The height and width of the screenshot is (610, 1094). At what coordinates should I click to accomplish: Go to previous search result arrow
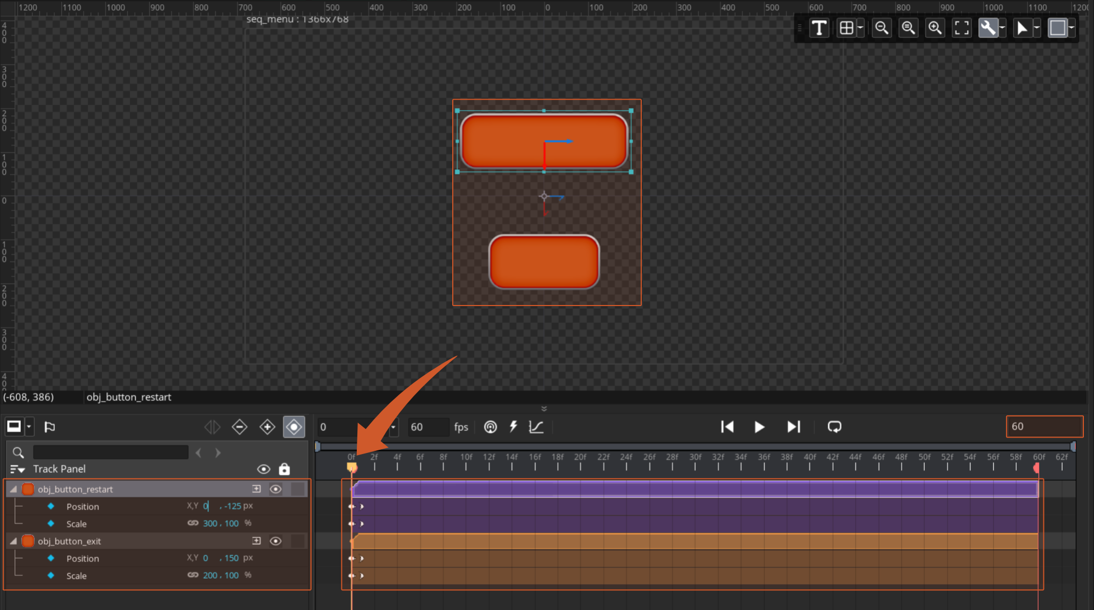coord(199,453)
